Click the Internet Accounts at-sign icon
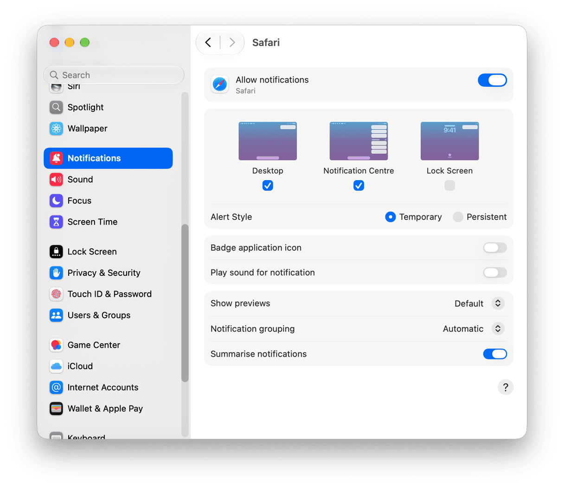 point(56,387)
